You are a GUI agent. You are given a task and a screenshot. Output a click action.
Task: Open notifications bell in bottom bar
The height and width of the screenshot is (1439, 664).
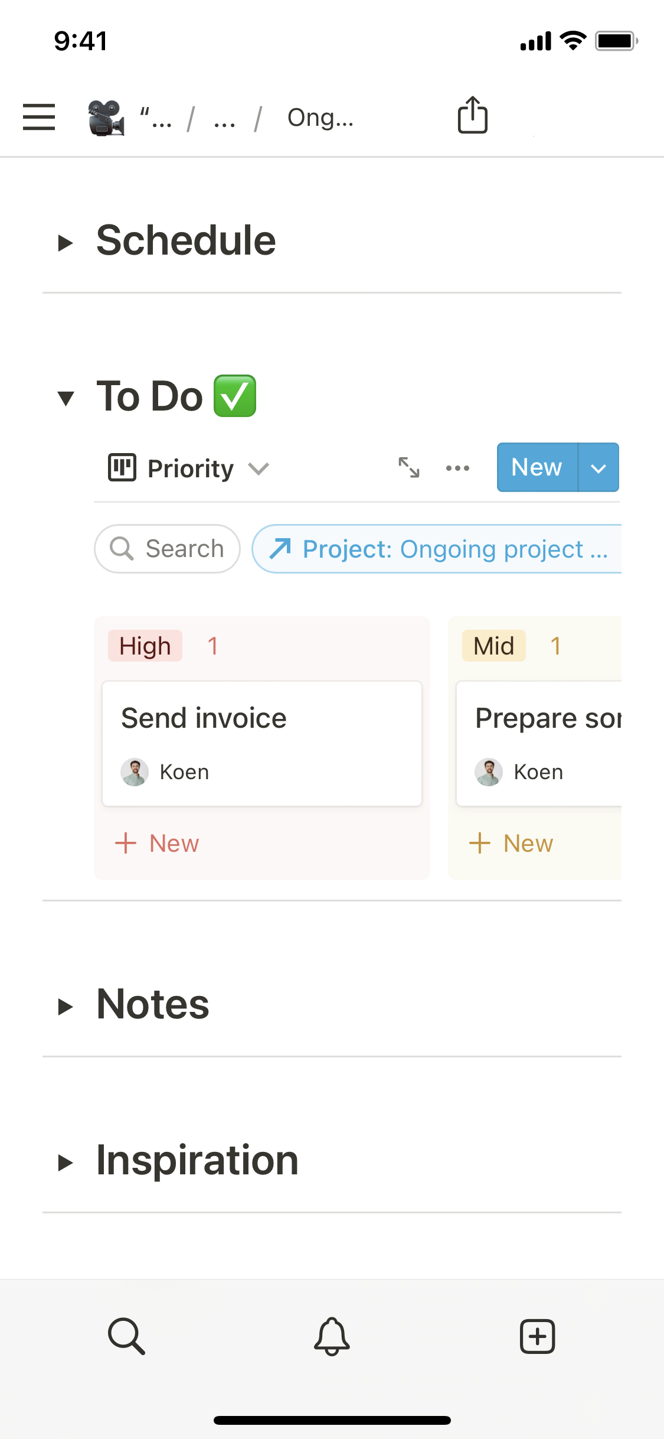332,1336
